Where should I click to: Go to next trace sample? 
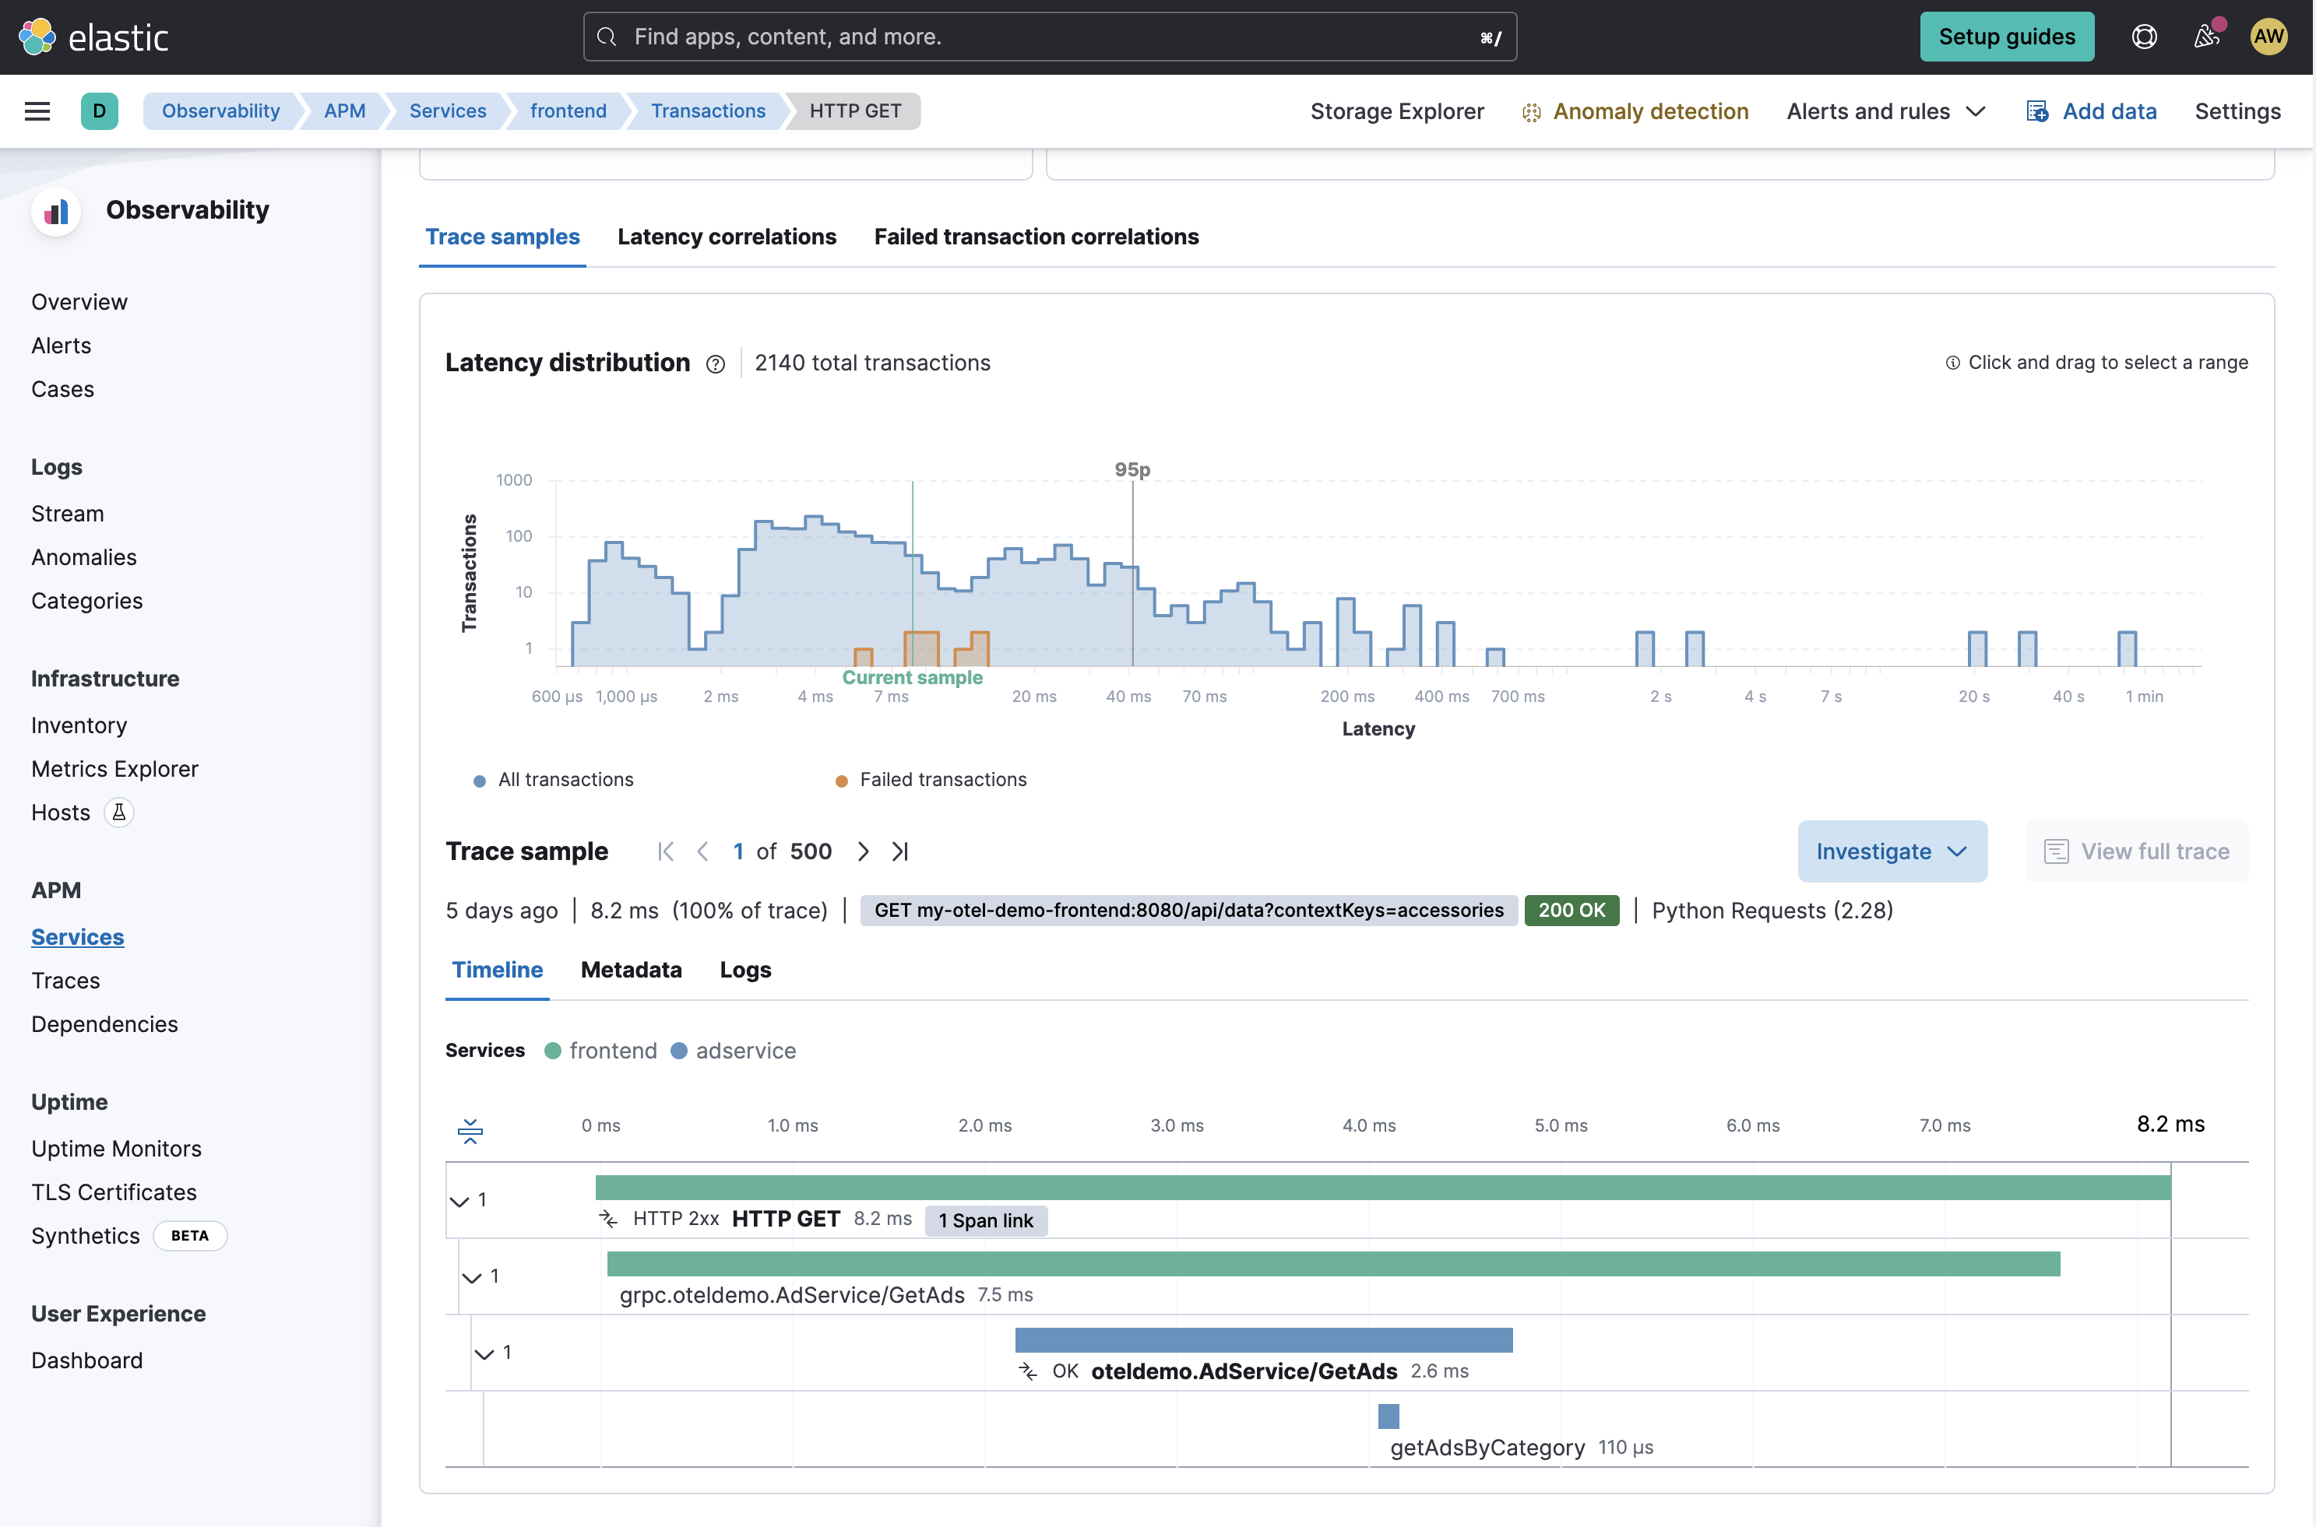[864, 851]
